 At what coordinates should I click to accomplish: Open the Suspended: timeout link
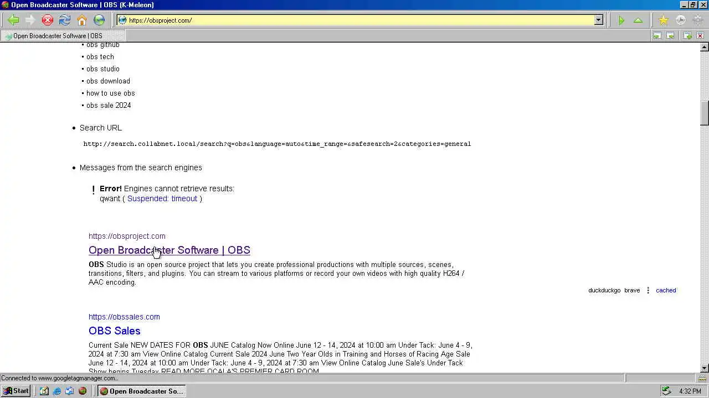(162, 198)
